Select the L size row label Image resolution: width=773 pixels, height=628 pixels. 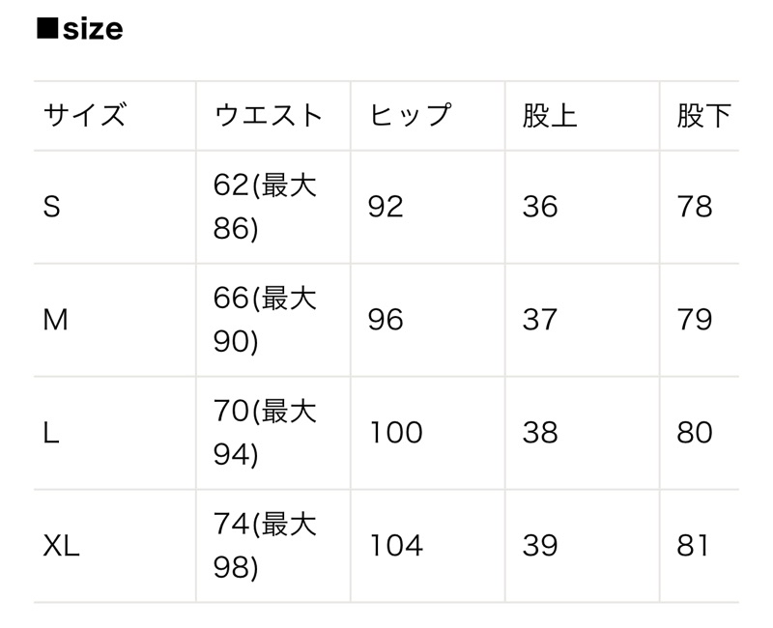[51, 433]
